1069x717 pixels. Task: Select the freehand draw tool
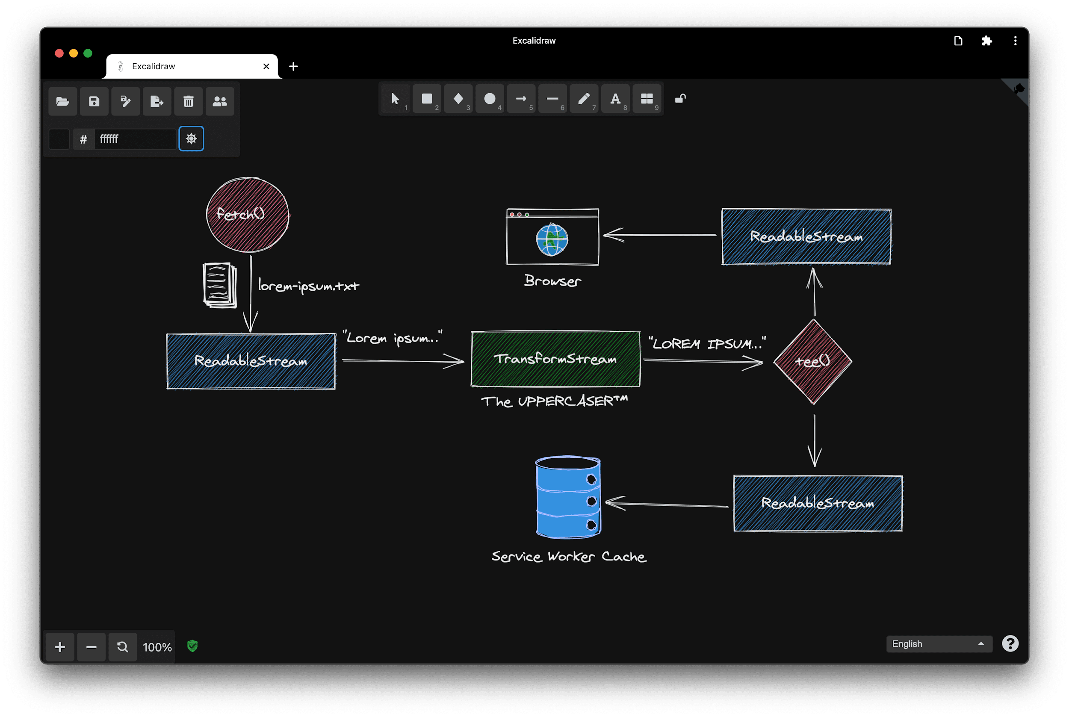(584, 97)
